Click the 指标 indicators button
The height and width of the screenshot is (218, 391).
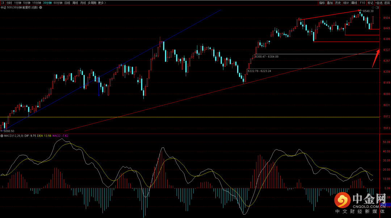tap(322, 3)
